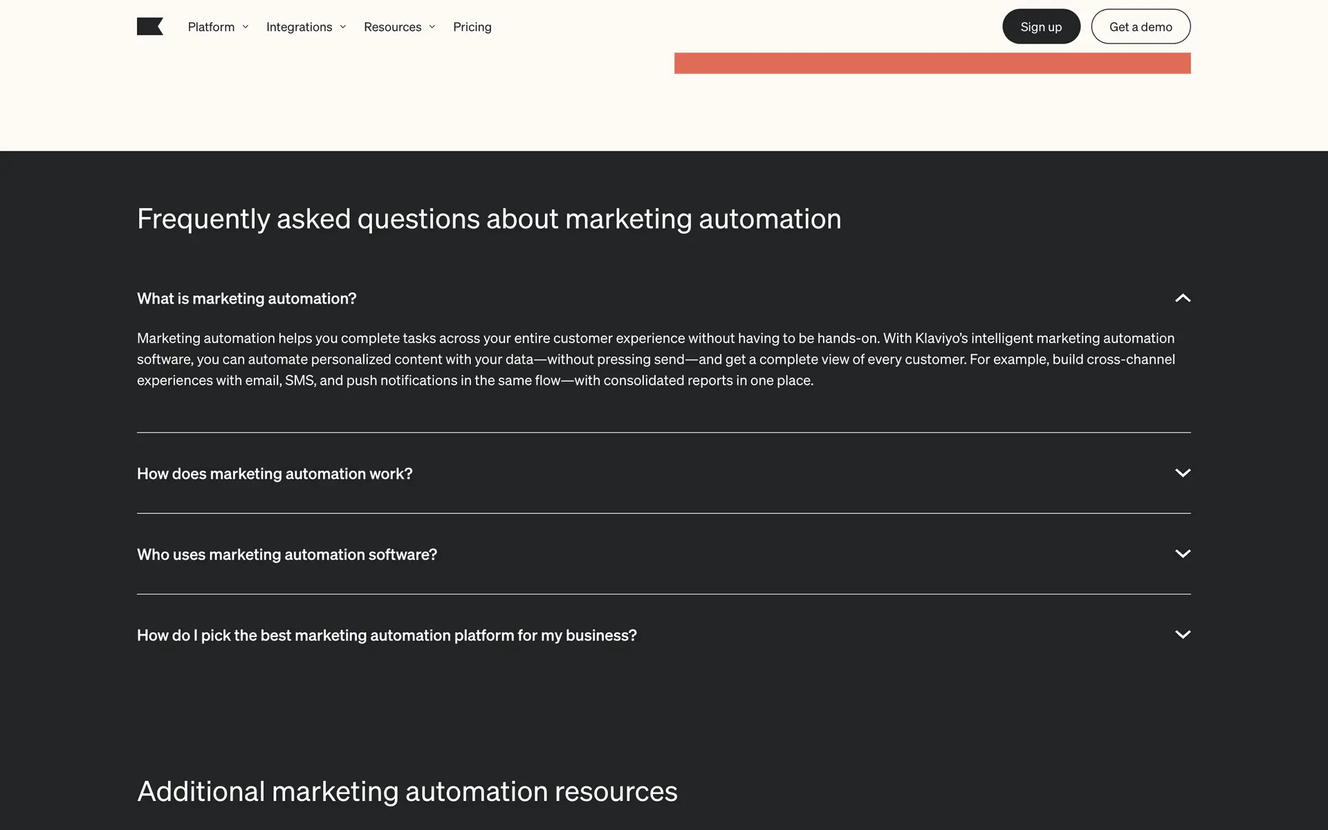Click chevron for Who uses marketing automation software
Viewport: 1328px width, 830px height.
tap(1182, 554)
